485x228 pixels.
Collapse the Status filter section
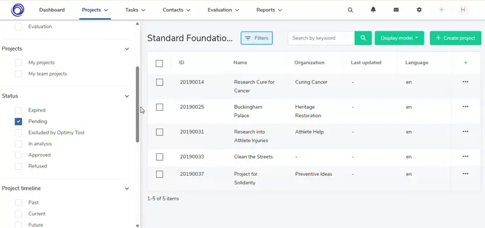point(127,96)
